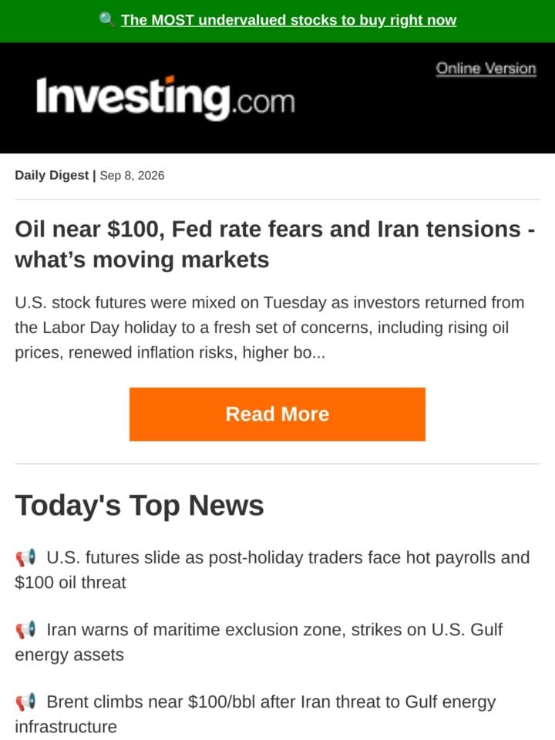Click megaphone icon beside Iran warns headline
This screenshot has width=555, height=740.
coord(25,630)
